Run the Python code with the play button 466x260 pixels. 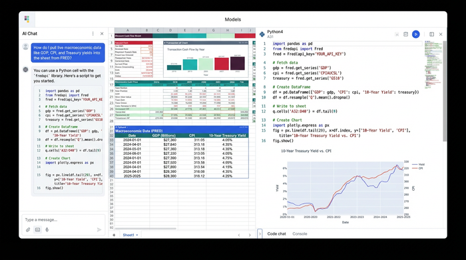point(416,35)
